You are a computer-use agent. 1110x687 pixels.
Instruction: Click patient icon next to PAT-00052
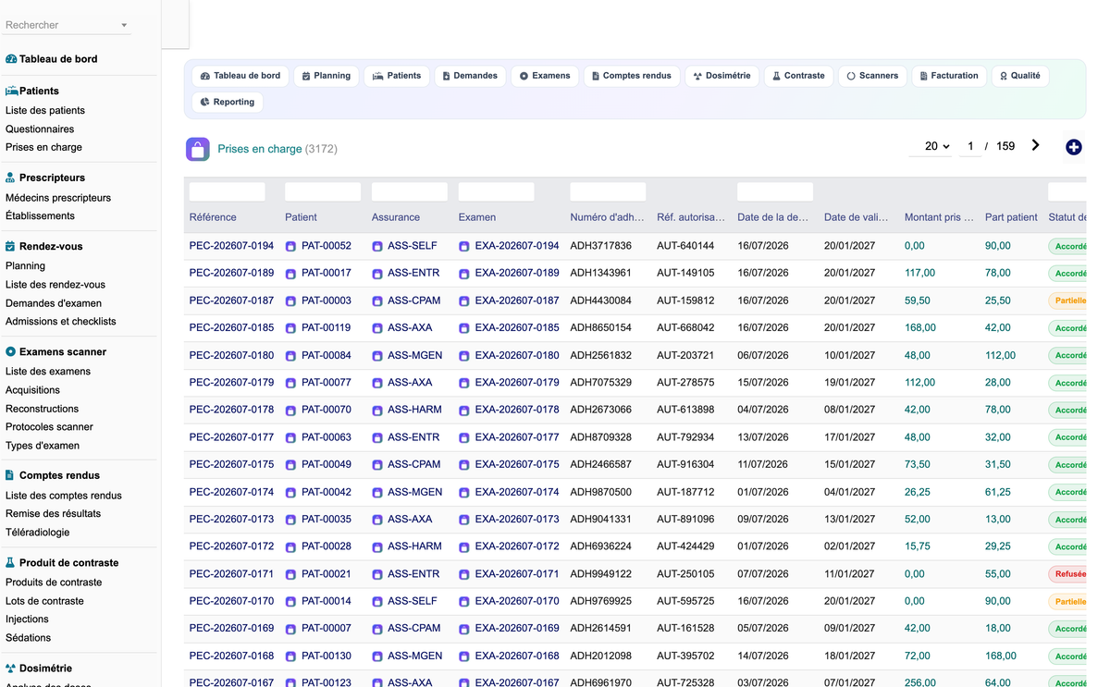coord(290,246)
